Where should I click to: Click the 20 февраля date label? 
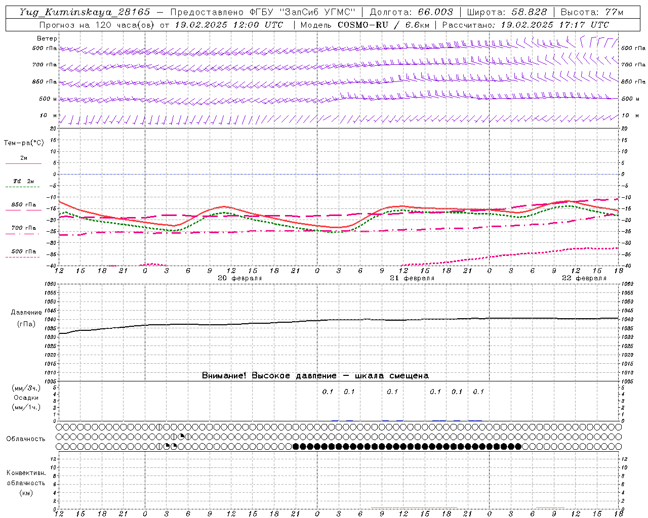(240, 278)
